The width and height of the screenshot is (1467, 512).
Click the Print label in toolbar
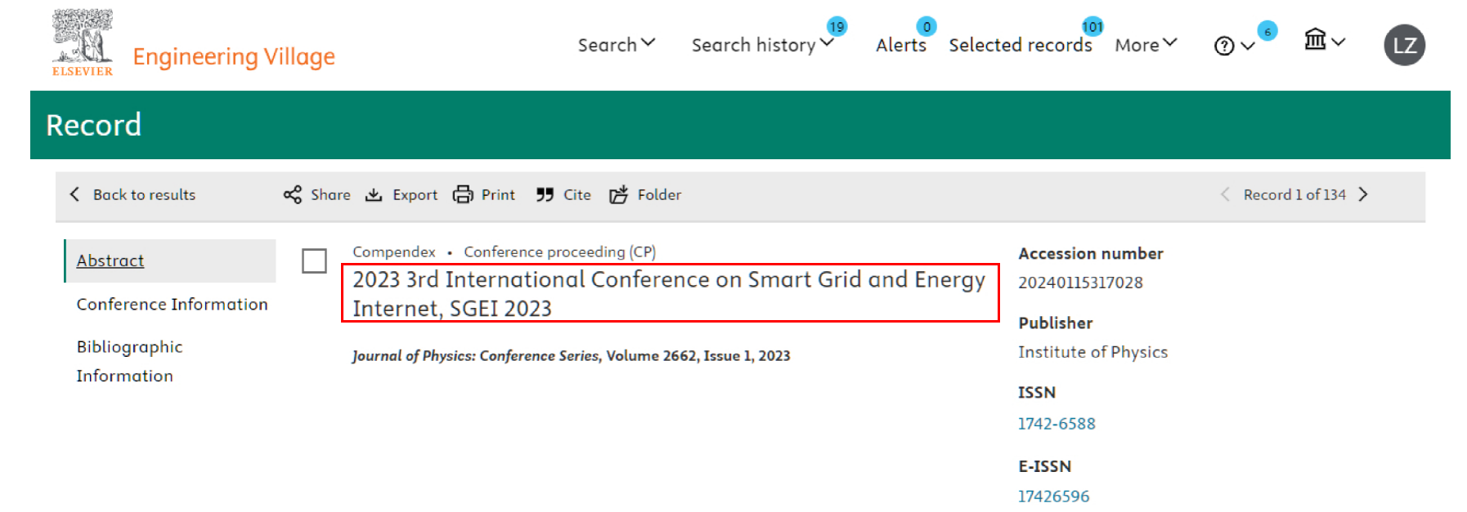tap(498, 194)
